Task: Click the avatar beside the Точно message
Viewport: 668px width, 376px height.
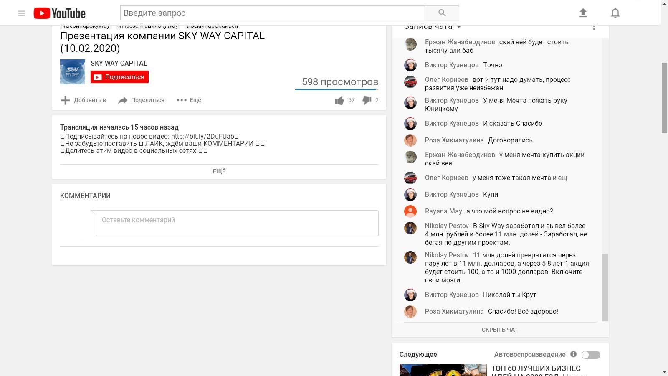Action: [x=410, y=65]
